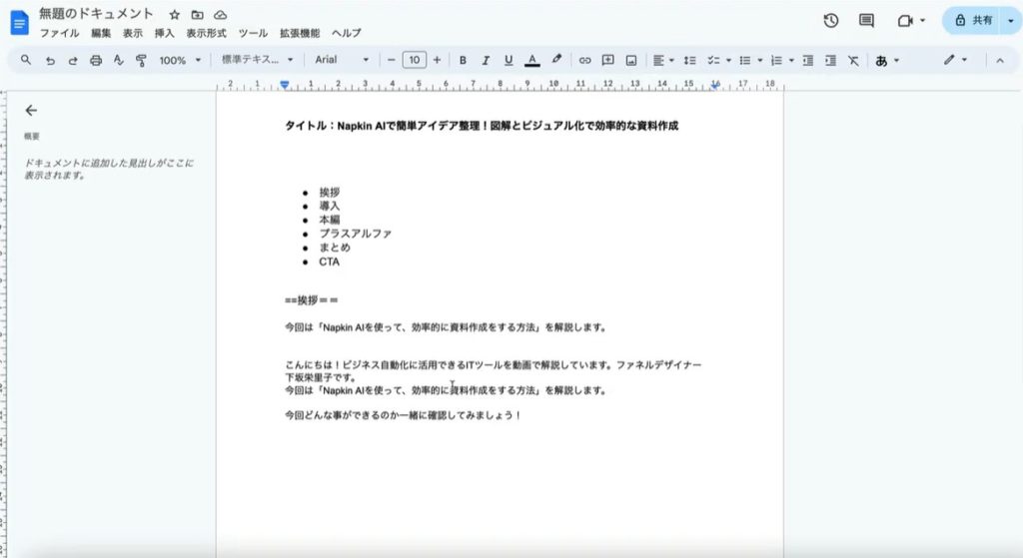This screenshot has width=1023, height=558.
Task: Expand the paragraph style dropdown
Action: (257, 60)
